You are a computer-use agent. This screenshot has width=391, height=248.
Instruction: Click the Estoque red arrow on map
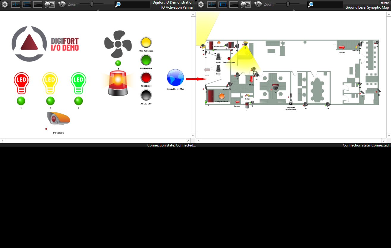point(237,102)
